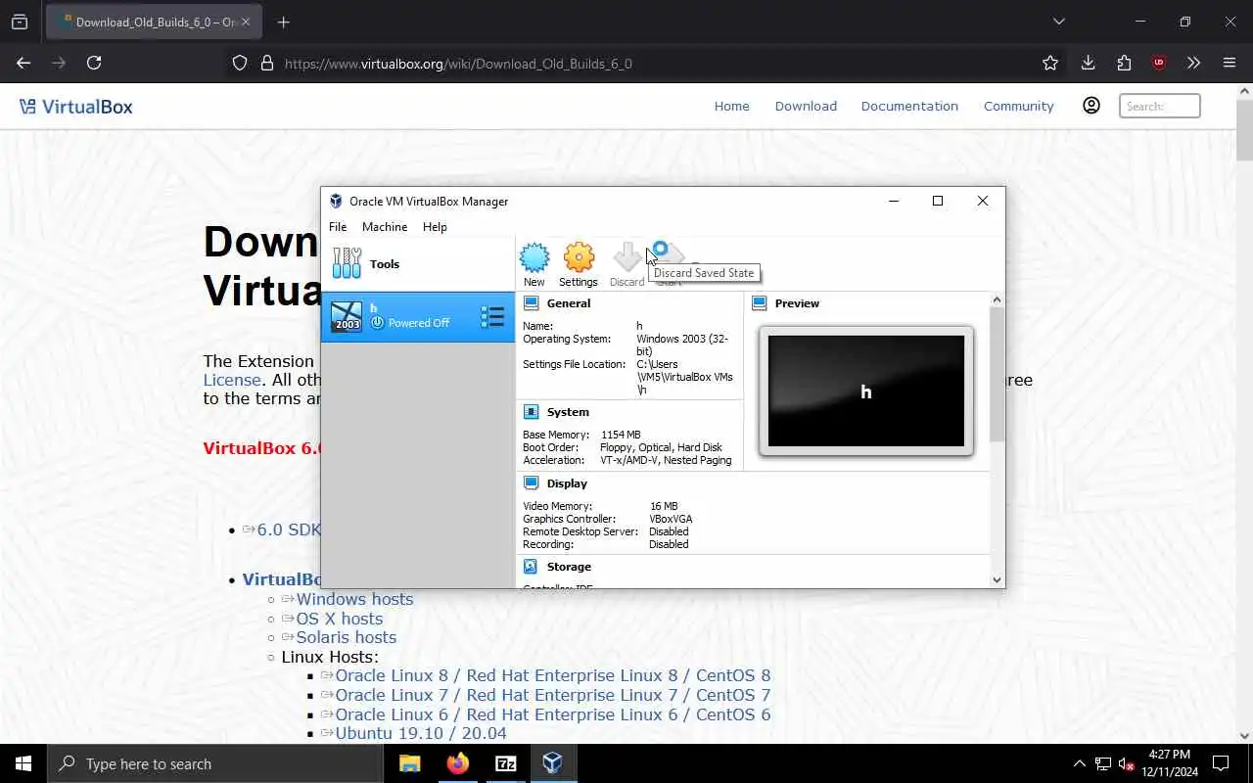
Task: Open Oracle Linux 6 / CentOS 6 link
Action: [552, 714]
